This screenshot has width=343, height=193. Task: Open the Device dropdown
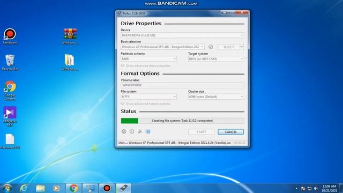(182, 35)
